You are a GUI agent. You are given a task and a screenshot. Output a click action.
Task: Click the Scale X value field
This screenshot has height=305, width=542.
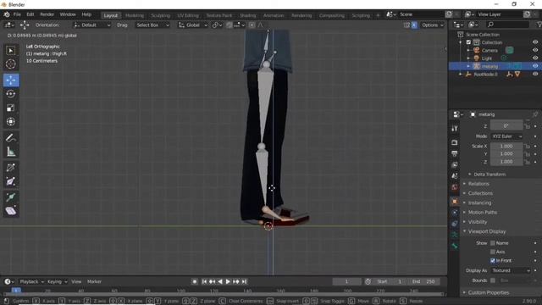coord(506,146)
